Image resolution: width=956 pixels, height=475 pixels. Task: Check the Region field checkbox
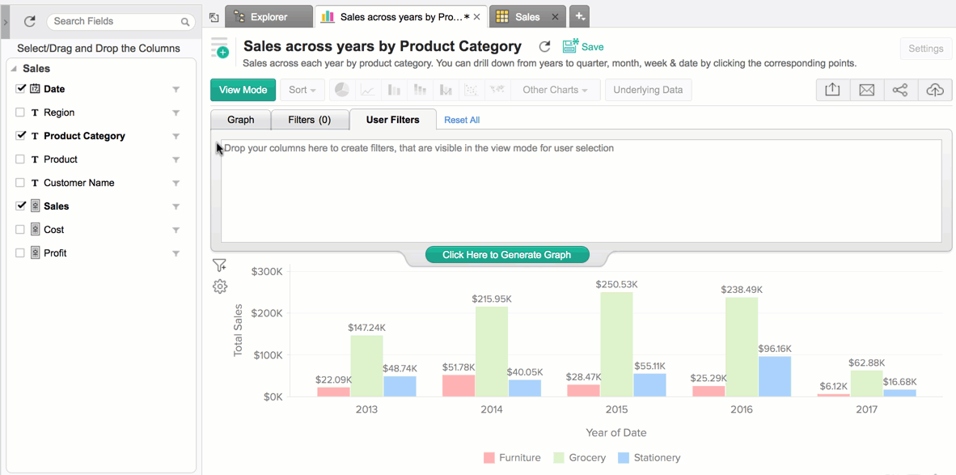(21, 112)
